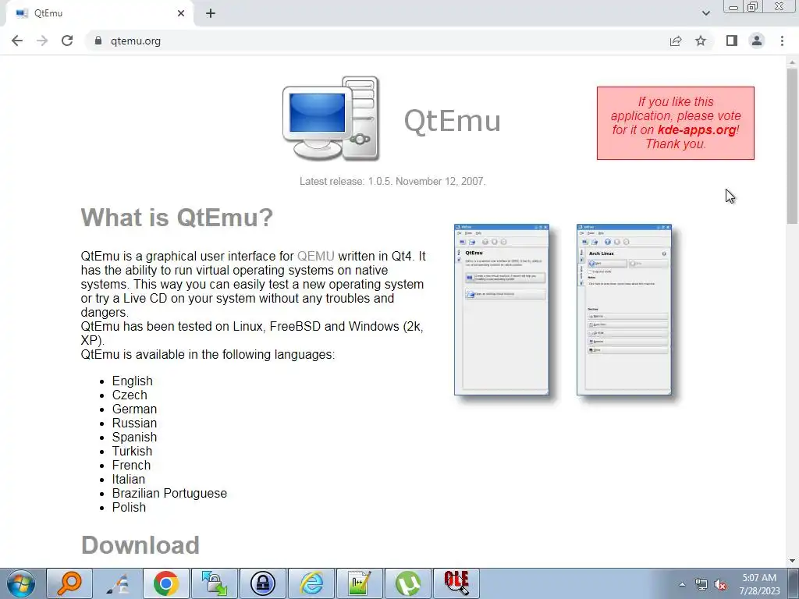Open the QtEmu main window screenshot

point(502,309)
